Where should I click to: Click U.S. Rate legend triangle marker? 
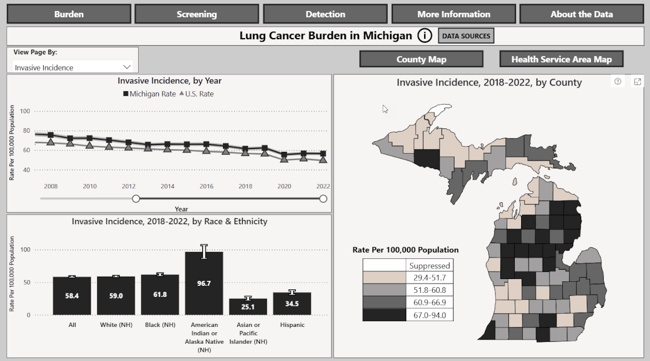tap(181, 94)
